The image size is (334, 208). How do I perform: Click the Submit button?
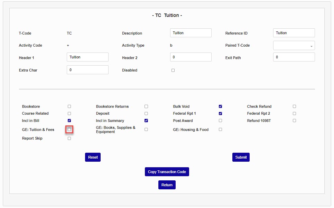[241, 157]
